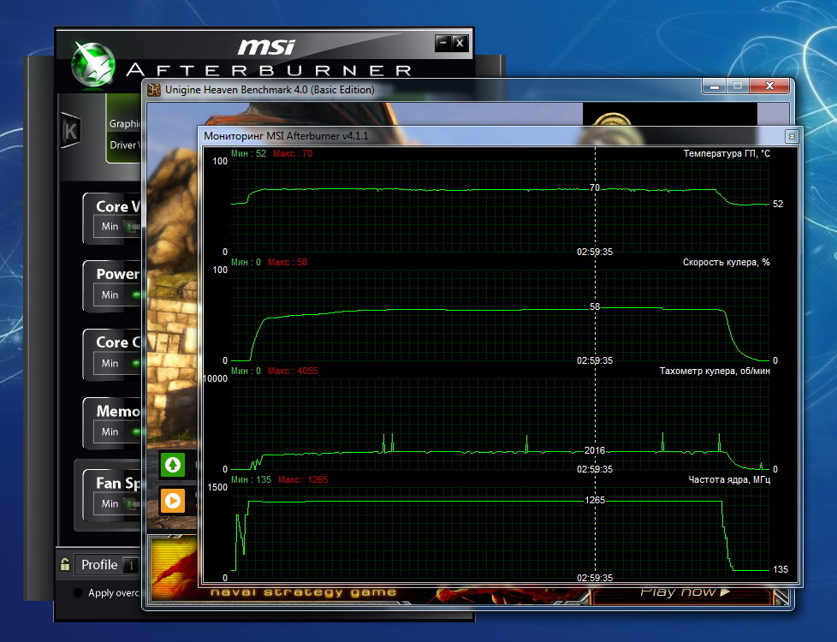Select Profile slot 1 in Afterburner

coord(131,565)
